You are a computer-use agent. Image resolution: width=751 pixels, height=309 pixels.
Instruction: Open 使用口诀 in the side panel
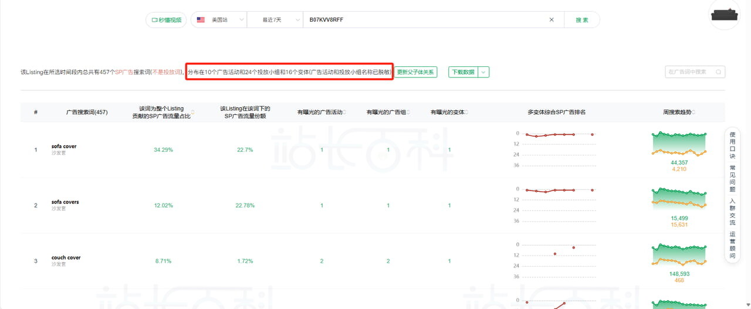(x=732, y=145)
